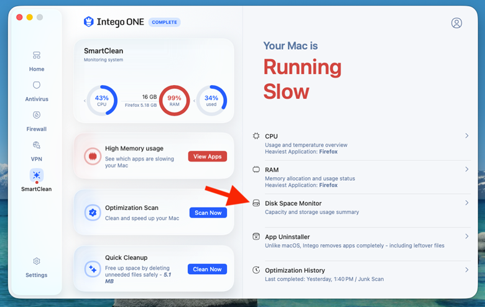Screen dimensions: 485x307
Task: Click the 'Usage and temperature overview' text
Action: pos(306,145)
